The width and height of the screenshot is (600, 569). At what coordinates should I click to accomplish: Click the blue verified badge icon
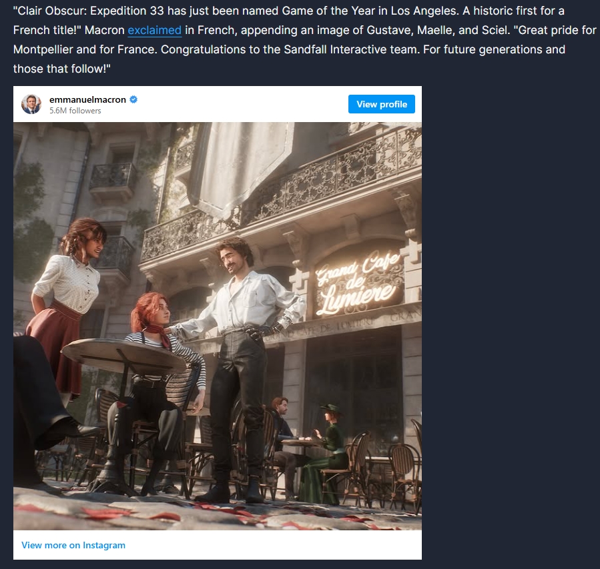(x=133, y=99)
